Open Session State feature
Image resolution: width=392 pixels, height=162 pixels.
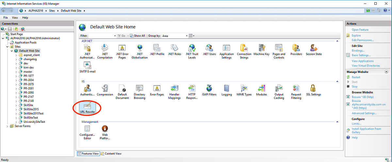(x=314, y=50)
